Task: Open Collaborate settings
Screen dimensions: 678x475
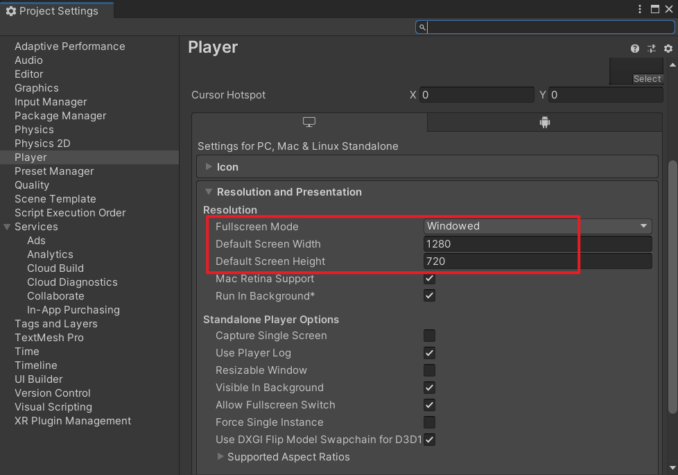Action: [55, 296]
